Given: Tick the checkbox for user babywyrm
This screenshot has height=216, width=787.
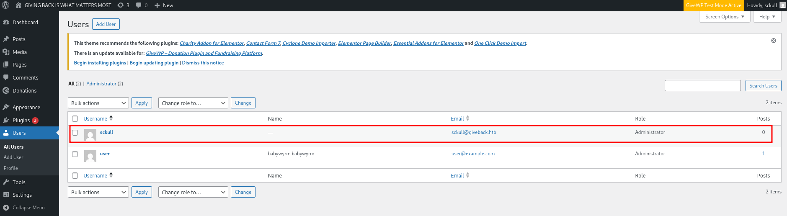Looking at the screenshot, I should click(75, 154).
